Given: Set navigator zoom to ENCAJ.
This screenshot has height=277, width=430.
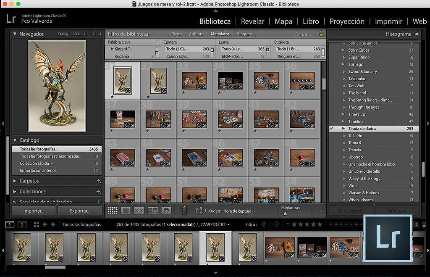Looking at the screenshot, I should click(x=63, y=34).
